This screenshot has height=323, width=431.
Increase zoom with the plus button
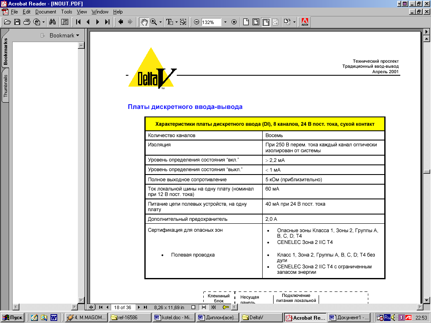pyautogui.click(x=234, y=22)
